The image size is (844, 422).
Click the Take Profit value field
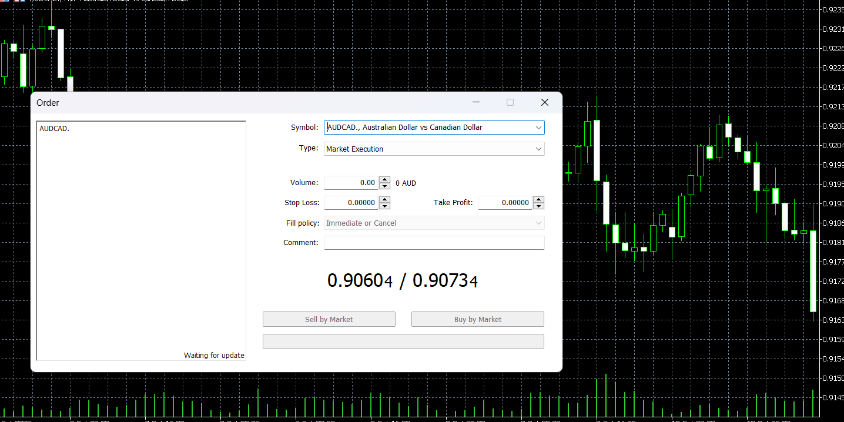505,203
